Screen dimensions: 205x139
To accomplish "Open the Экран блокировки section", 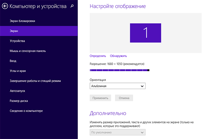I will [23, 21].
